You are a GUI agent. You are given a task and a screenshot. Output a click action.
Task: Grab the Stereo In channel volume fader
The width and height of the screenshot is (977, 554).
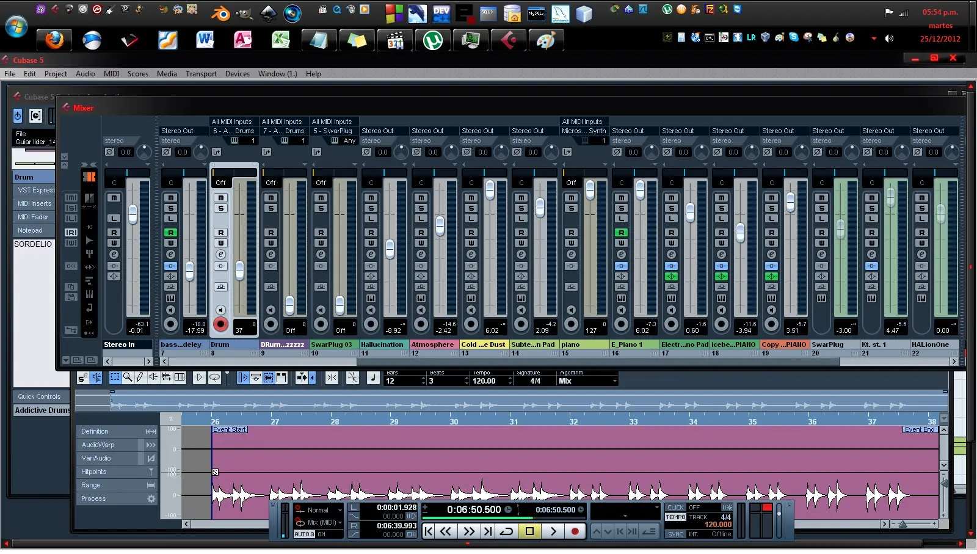point(133,214)
